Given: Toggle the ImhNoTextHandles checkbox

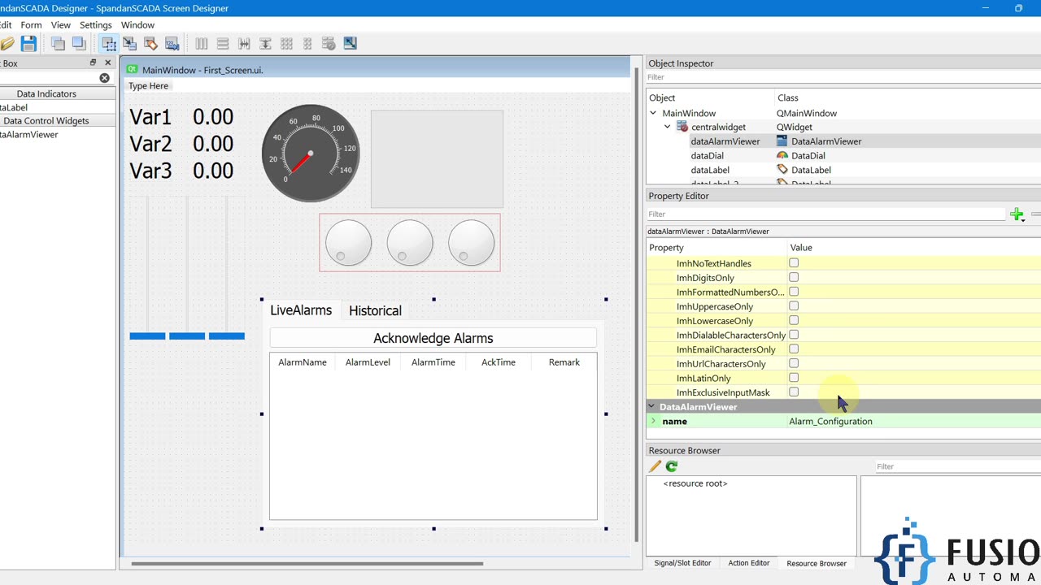Looking at the screenshot, I should click(x=794, y=263).
